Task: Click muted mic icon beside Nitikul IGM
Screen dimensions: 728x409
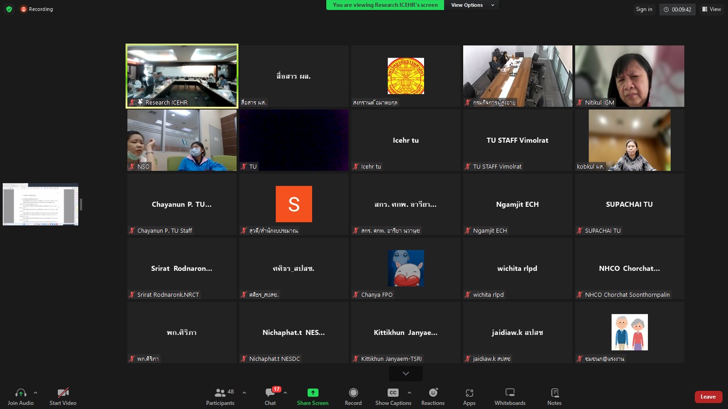Action: pos(580,102)
